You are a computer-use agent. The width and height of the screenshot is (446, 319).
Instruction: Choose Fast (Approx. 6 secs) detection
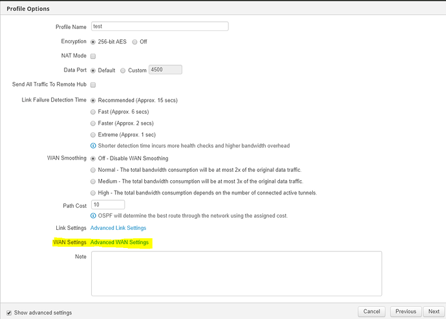[94, 112]
